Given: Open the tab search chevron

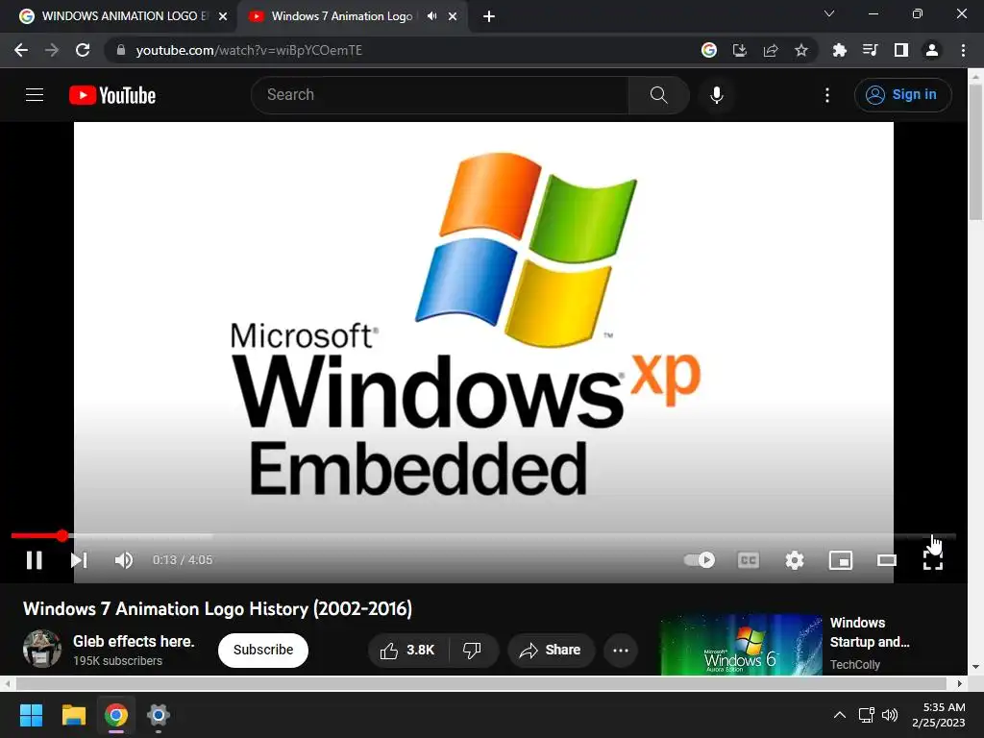Looking at the screenshot, I should (x=829, y=13).
